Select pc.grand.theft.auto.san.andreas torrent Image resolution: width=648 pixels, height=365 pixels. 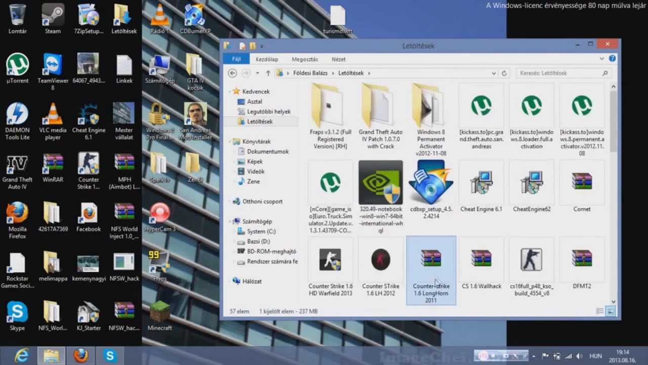click(x=481, y=117)
